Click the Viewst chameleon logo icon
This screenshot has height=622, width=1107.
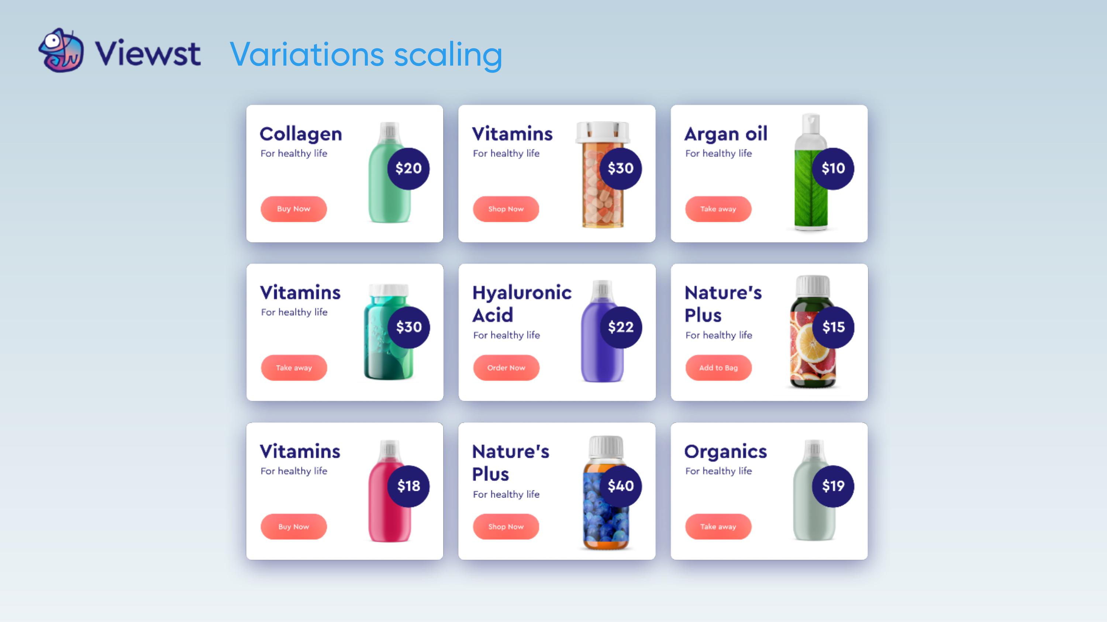[61, 50]
